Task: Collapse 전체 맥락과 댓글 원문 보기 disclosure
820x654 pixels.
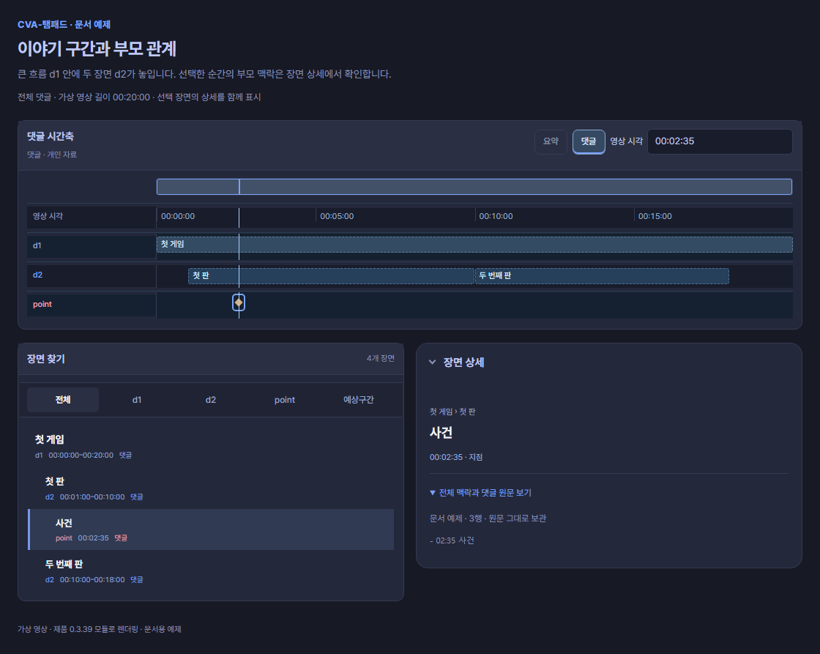Action: click(480, 492)
